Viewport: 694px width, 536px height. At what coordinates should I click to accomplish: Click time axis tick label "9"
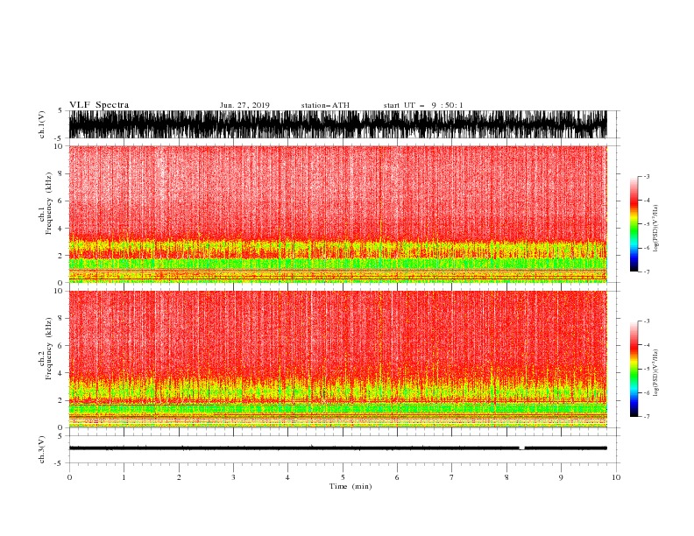click(561, 477)
